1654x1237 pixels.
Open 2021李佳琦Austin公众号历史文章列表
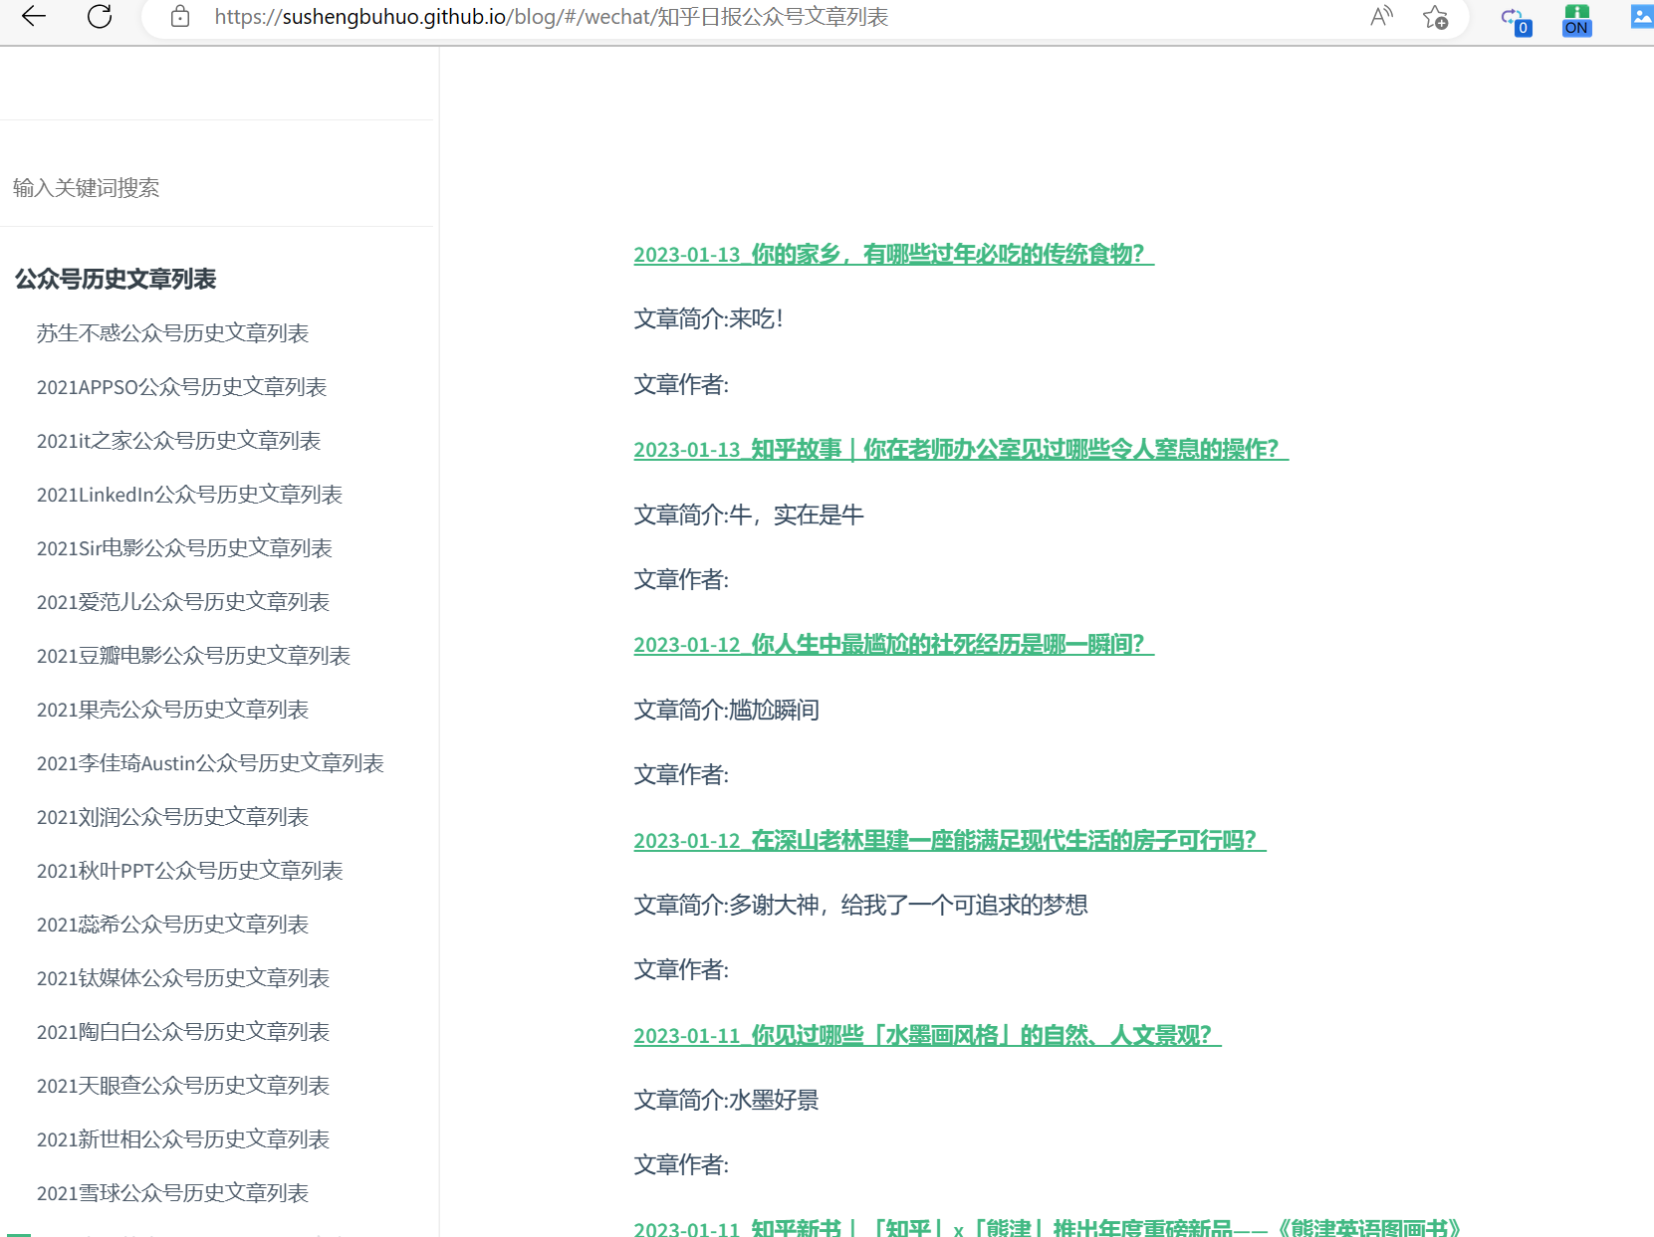pos(210,763)
